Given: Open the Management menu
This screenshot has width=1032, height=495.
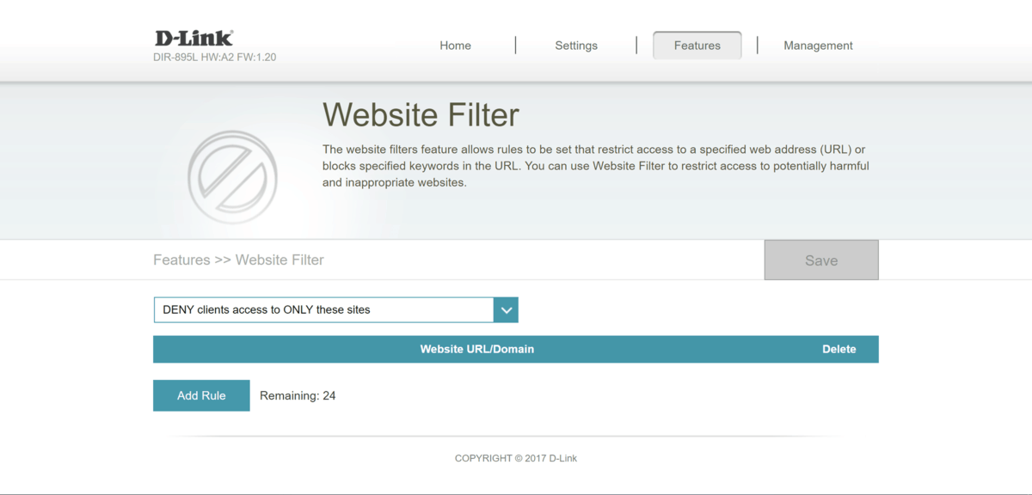Looking at the screenshot, I should 817,46.
